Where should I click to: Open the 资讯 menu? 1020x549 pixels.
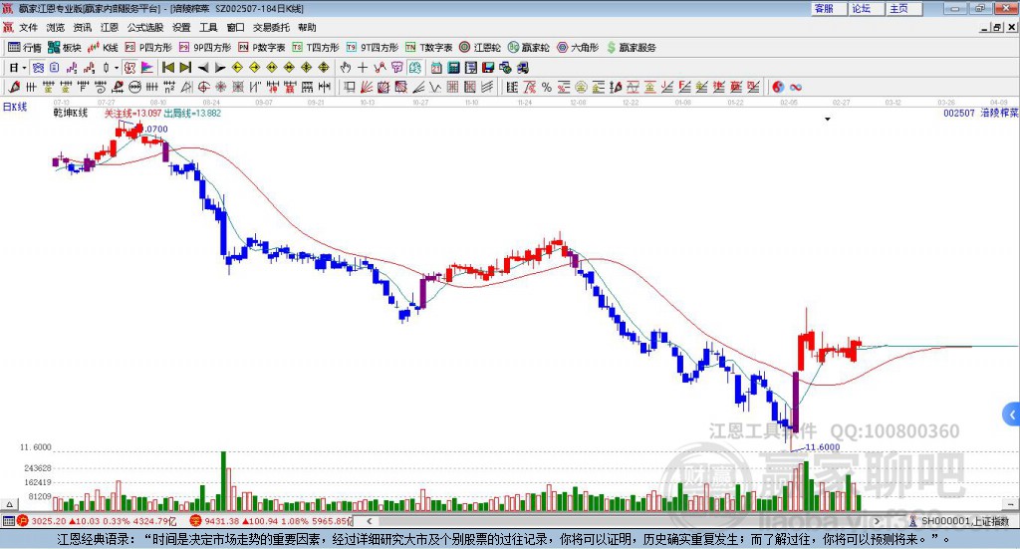point(82,27)
